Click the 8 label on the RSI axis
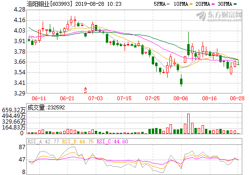This screenshot has height=175, width=249. [24, 172]
